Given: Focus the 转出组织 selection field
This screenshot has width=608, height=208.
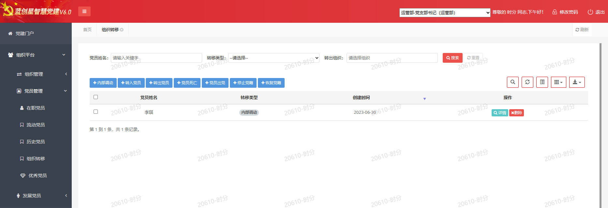Looking at the screenshot, I should tap(392, 58).
